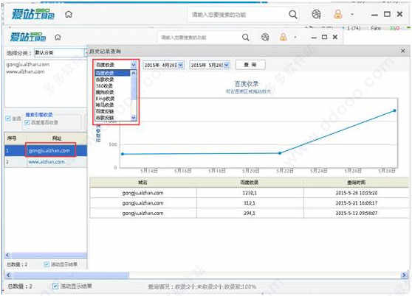
Task: Click the 查询 button beside the date pickers
Action: click(x=250, y=65)
